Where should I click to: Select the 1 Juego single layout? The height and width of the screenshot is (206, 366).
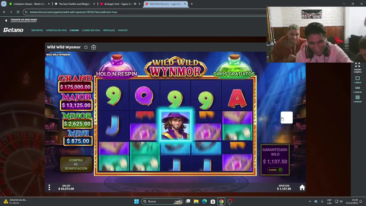tap(357, 78)
